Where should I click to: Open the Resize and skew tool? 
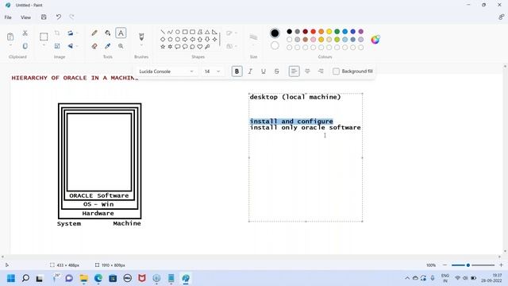57,46
